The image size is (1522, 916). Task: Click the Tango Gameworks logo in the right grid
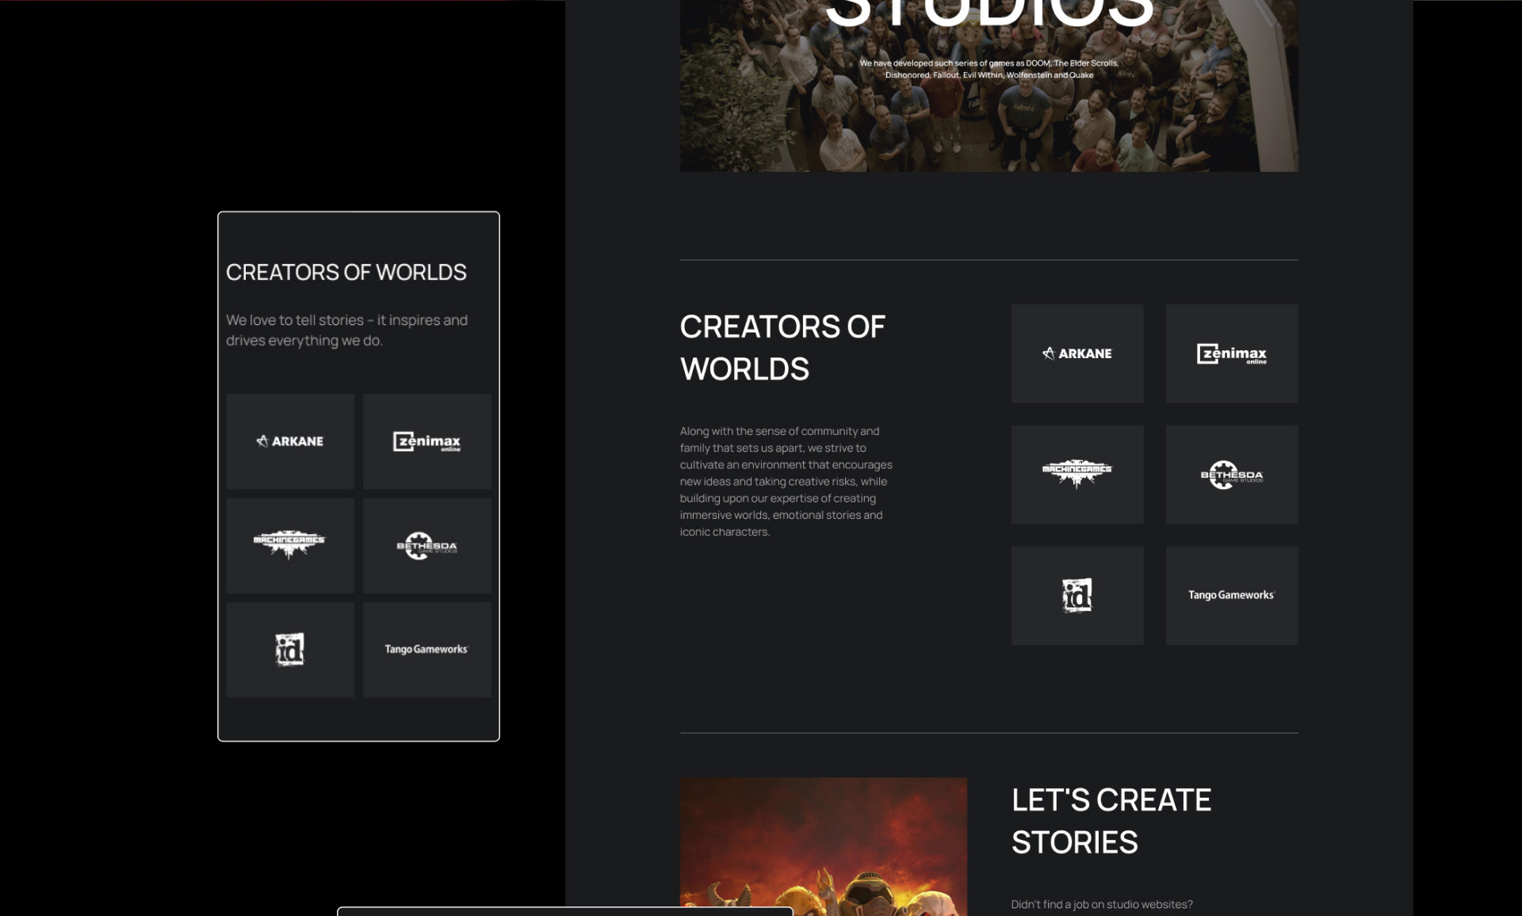[x=1231, y=595]
